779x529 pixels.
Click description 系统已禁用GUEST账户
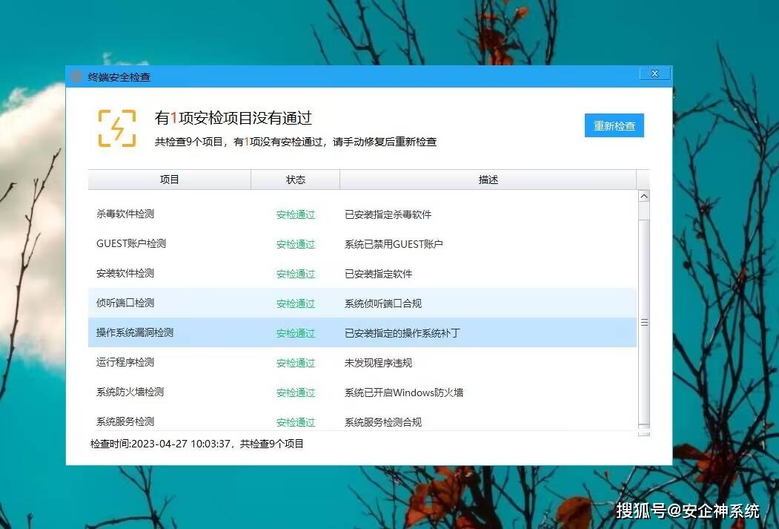point(394,244)
